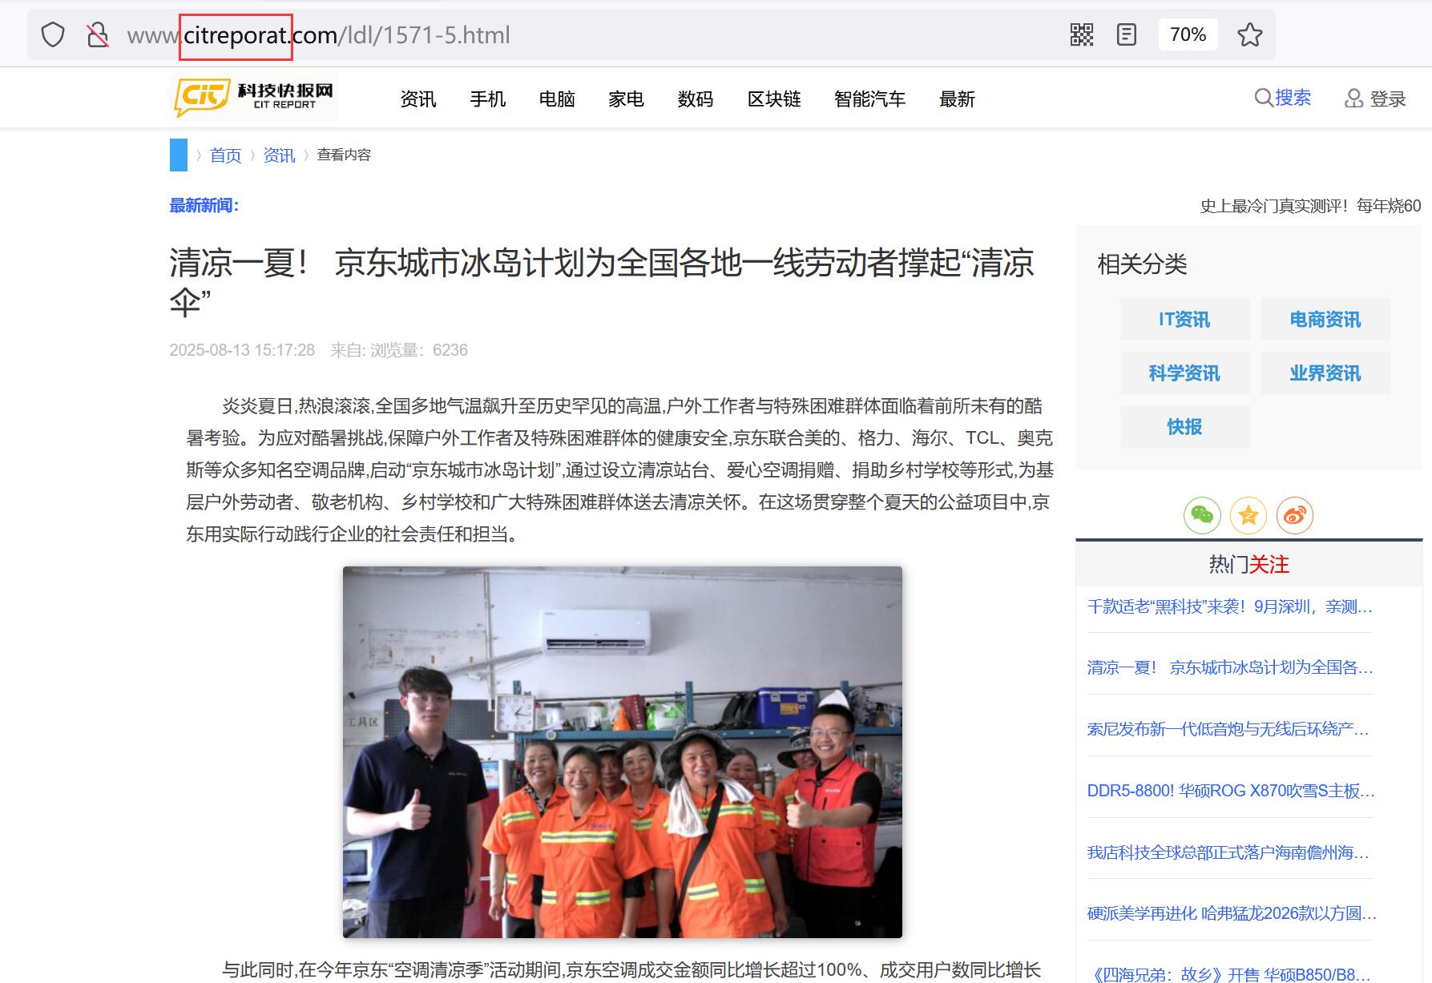
Task: Click the 70% zoom level control
Action: [x=1188, y=34]
